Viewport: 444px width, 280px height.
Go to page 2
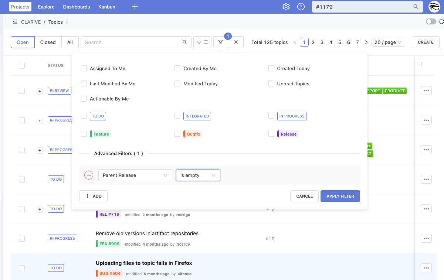(313, 42)
